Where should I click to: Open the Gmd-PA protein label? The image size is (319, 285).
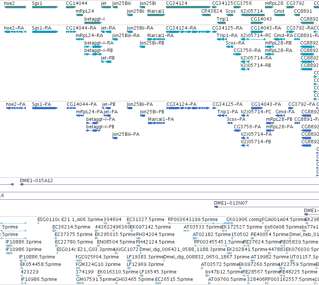click(285, 112)
